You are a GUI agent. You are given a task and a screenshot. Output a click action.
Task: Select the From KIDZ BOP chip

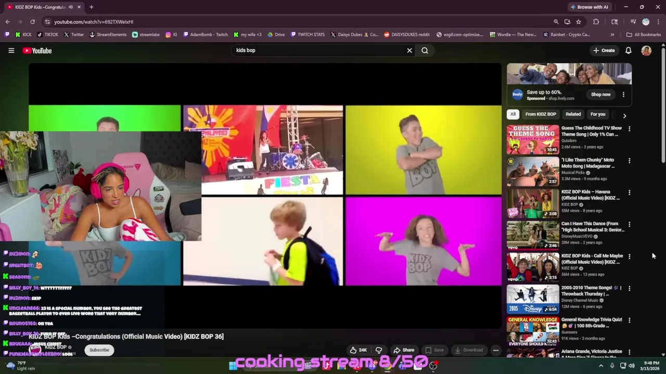pyautogui.click(x=541, y=114)
